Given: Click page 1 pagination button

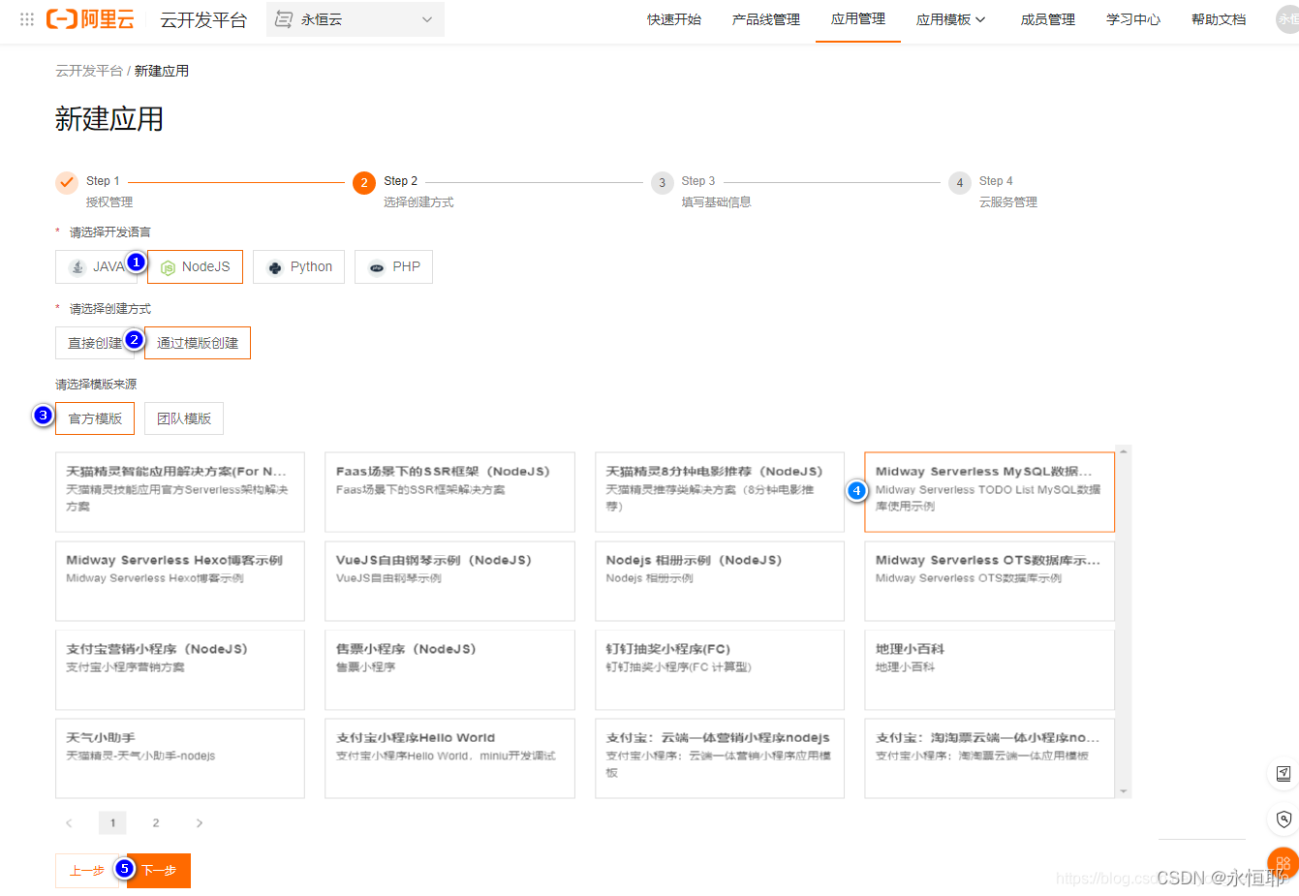Looking at the screenshot, I should coord(112,822).
